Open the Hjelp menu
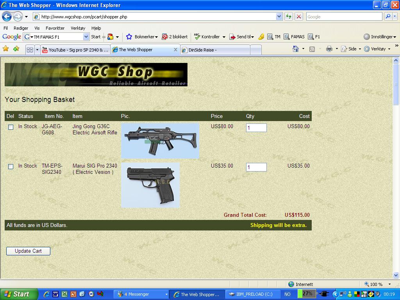400x300 pixels. [x=96, y=28]
